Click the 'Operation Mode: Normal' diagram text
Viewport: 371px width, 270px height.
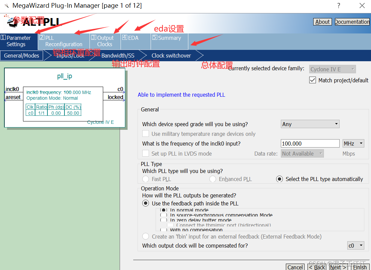(52, 98)
